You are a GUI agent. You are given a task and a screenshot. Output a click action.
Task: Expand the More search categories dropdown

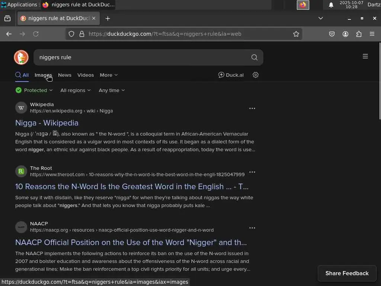tap(109, 75)
